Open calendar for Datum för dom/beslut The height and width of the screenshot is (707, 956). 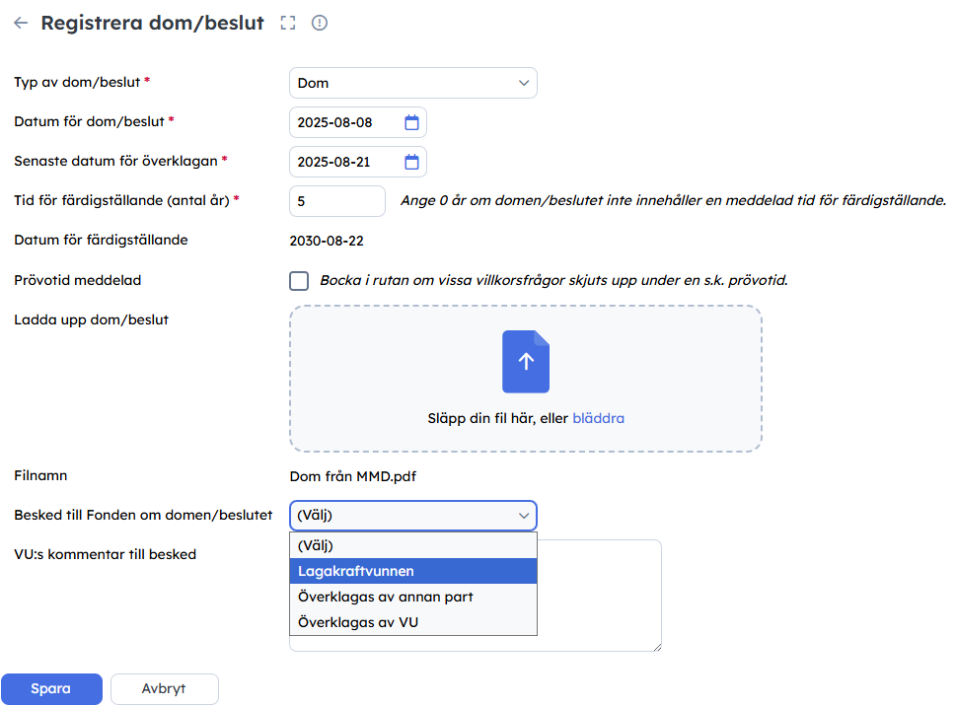412,122
